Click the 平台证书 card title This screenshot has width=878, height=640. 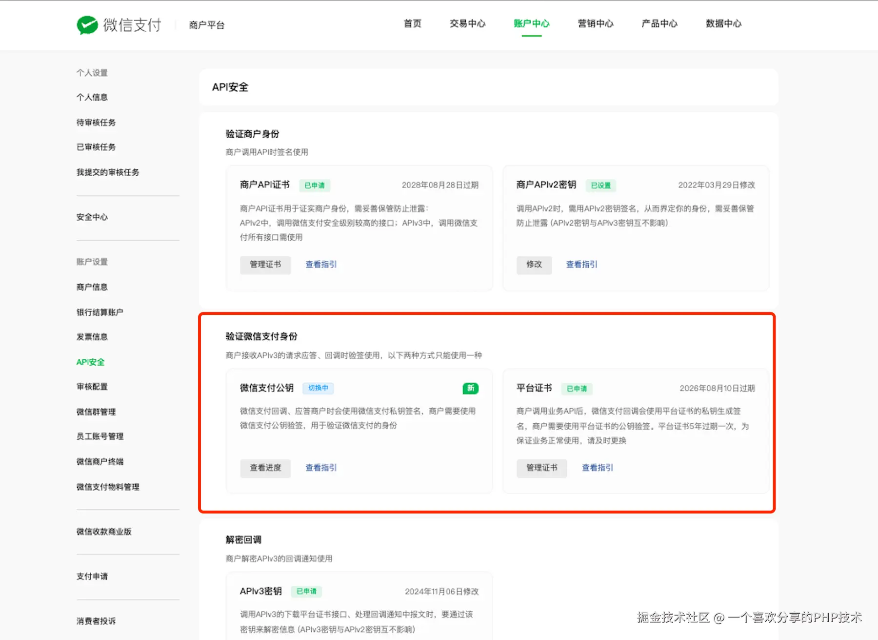pyautogui.click(x=534, y=388)
